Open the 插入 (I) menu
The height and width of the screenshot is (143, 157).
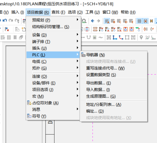pyautogui.click(x=18, y=12)
